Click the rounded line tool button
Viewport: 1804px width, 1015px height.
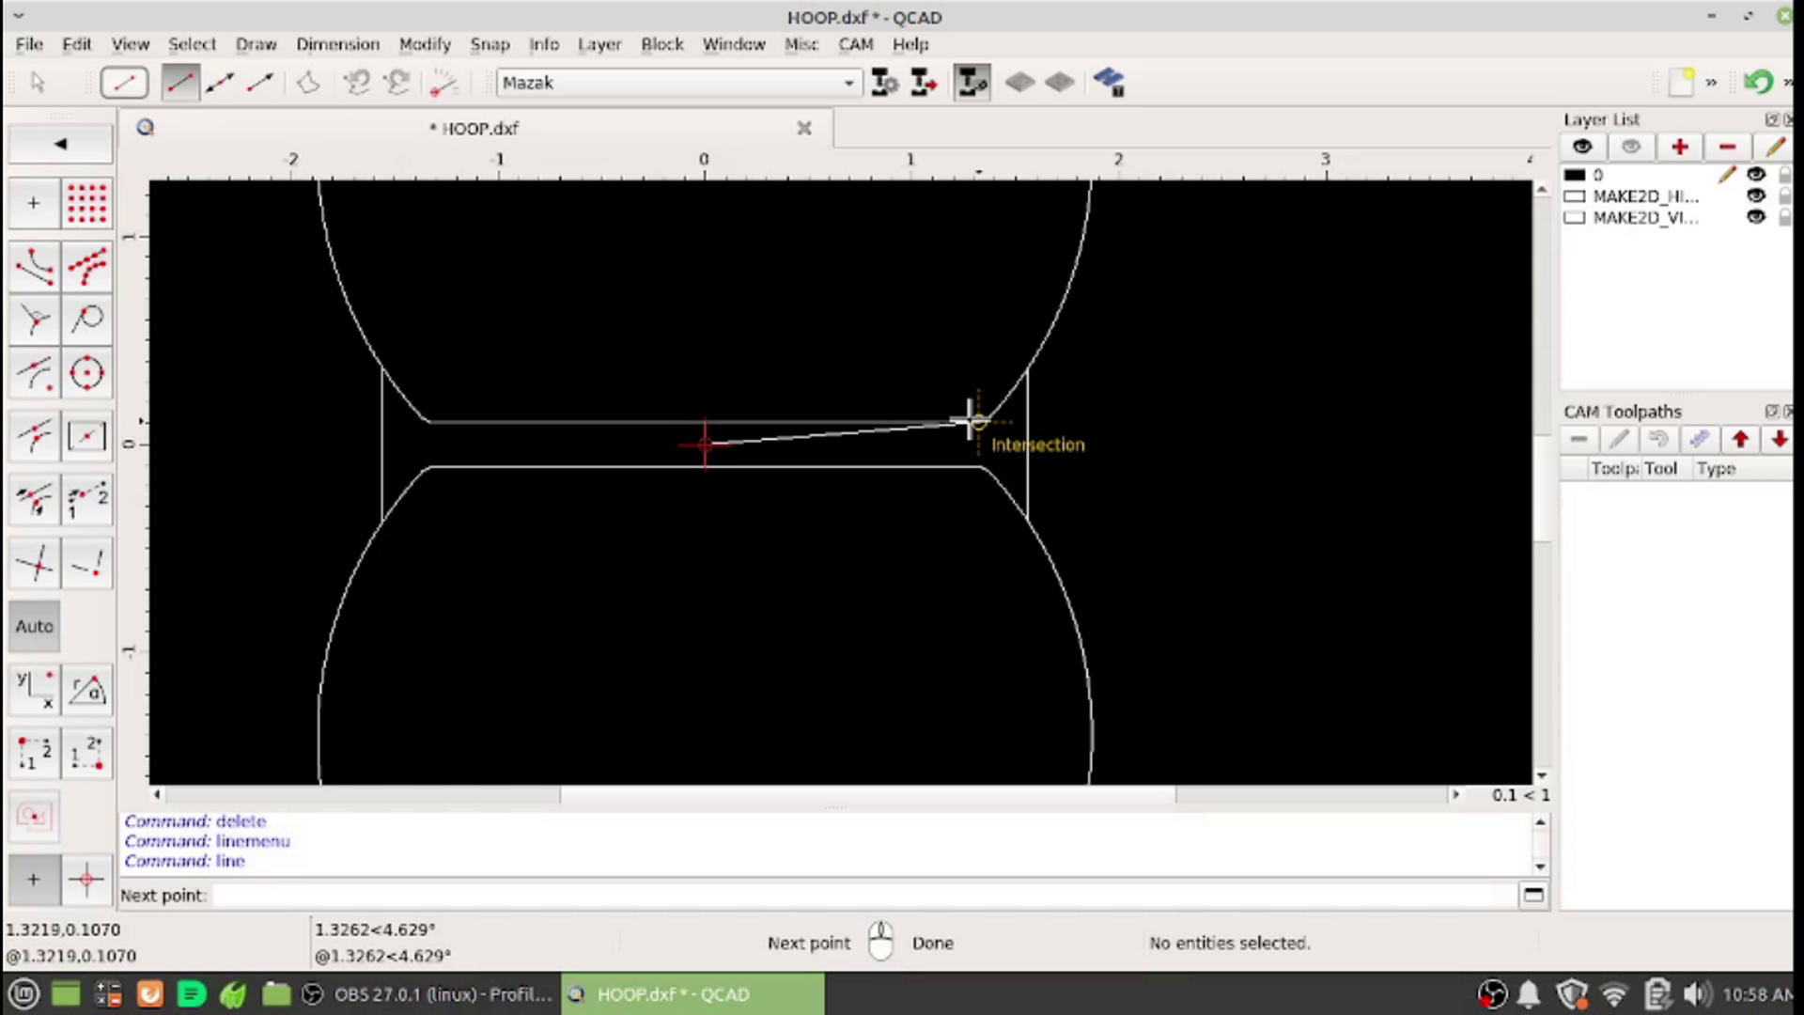(124, 83)
